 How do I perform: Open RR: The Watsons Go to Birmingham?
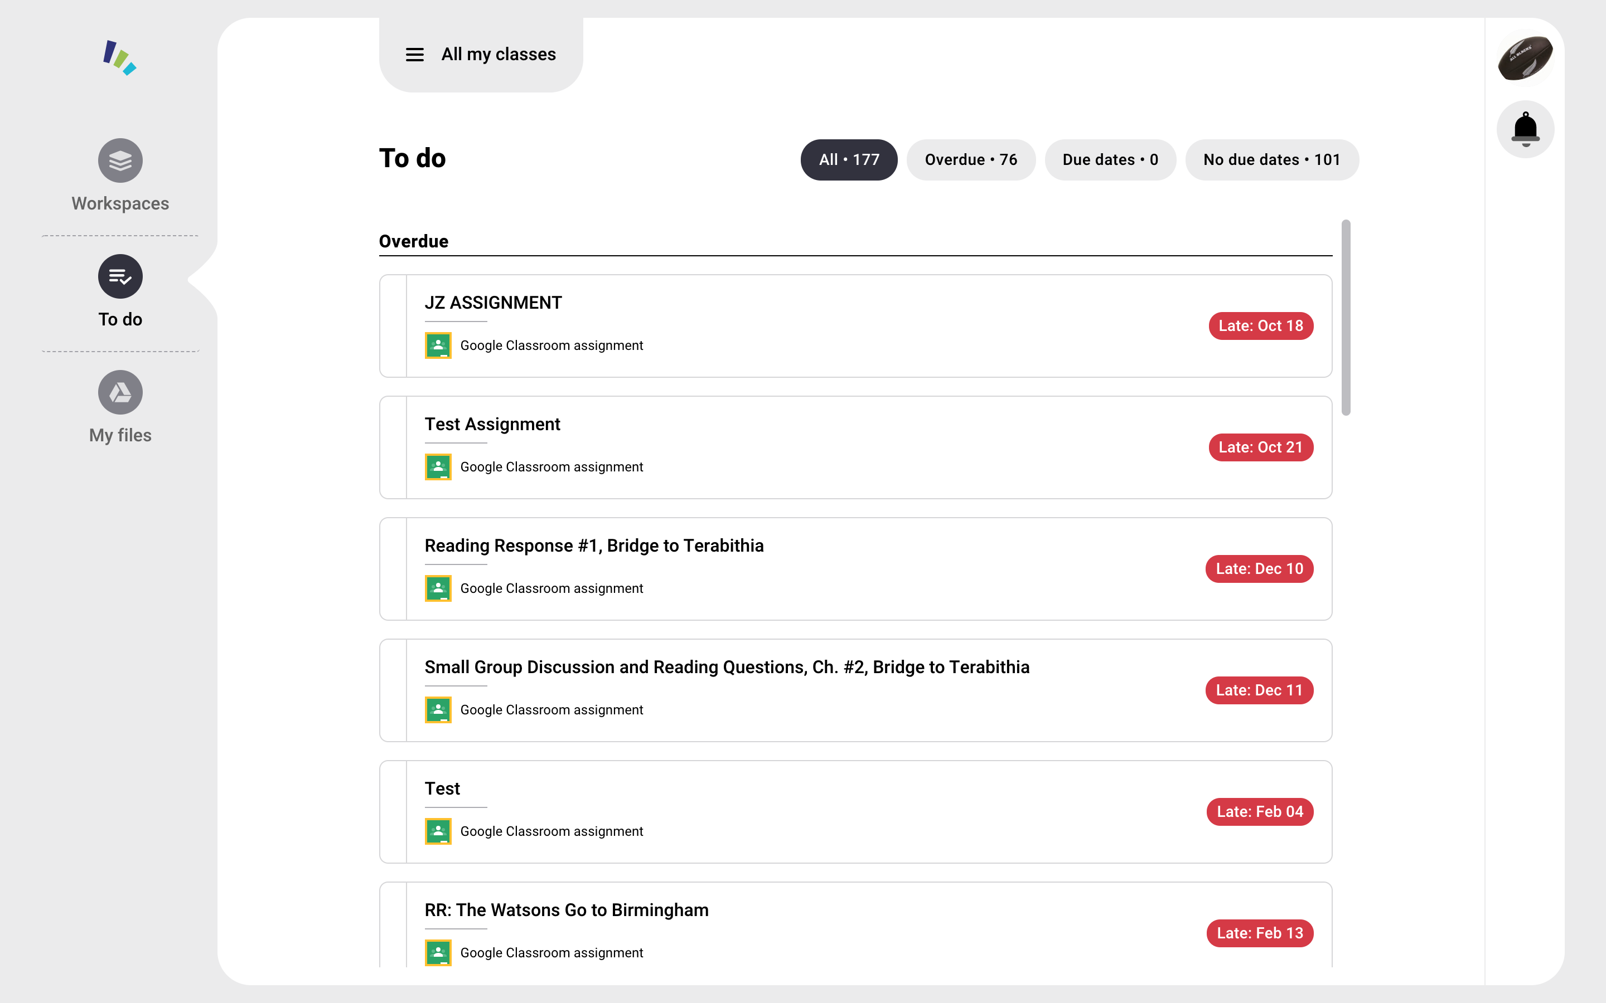pyautogui.click(x=566, y=910)
